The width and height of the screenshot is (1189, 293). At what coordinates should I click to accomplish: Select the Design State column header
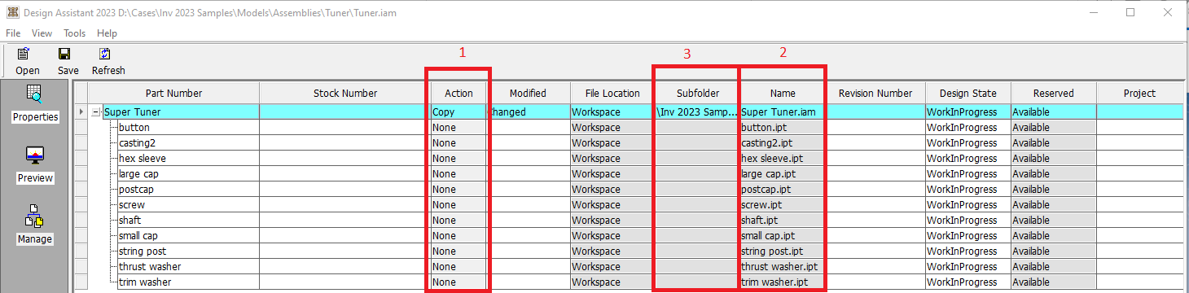click(968, 93)
